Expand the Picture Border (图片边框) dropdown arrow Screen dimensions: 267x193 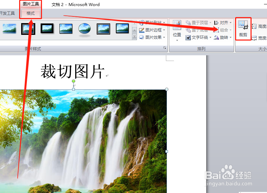click(164, 30)
